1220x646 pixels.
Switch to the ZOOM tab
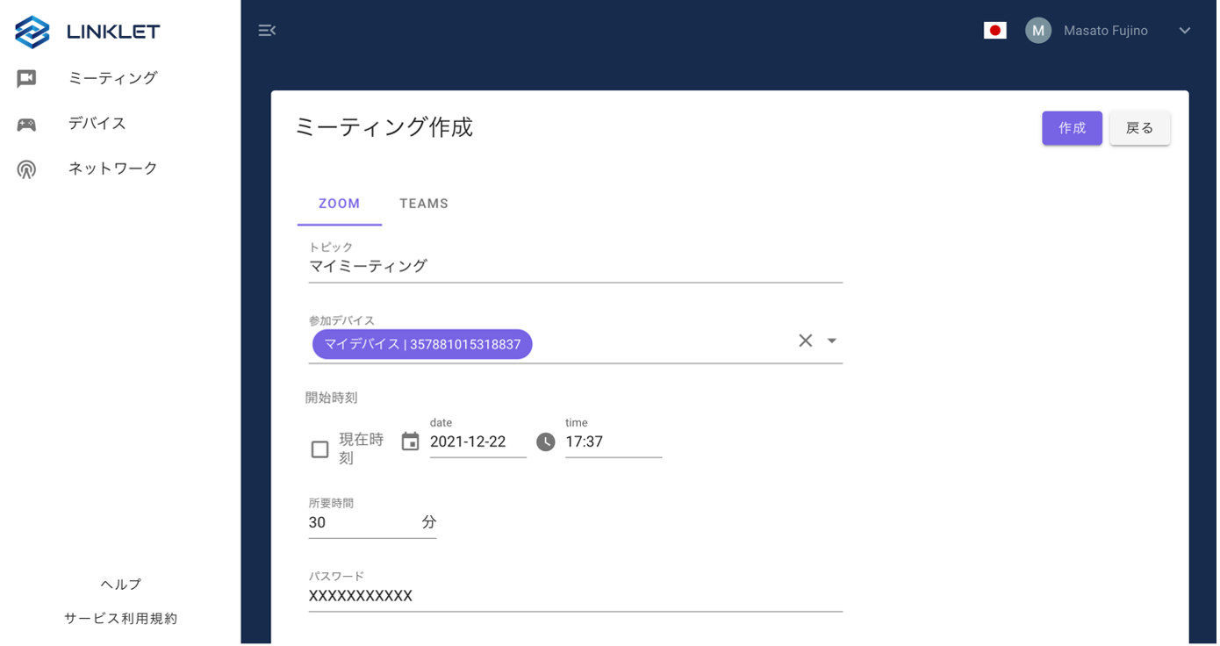tap(340, 204)
